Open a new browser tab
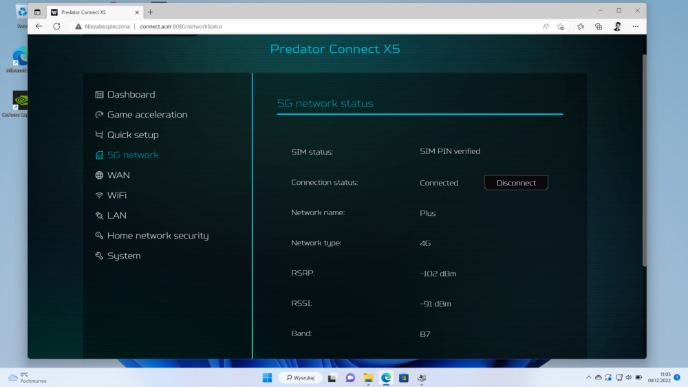Image resolution: width=688 pixels, height=387 pixels. 151,12
